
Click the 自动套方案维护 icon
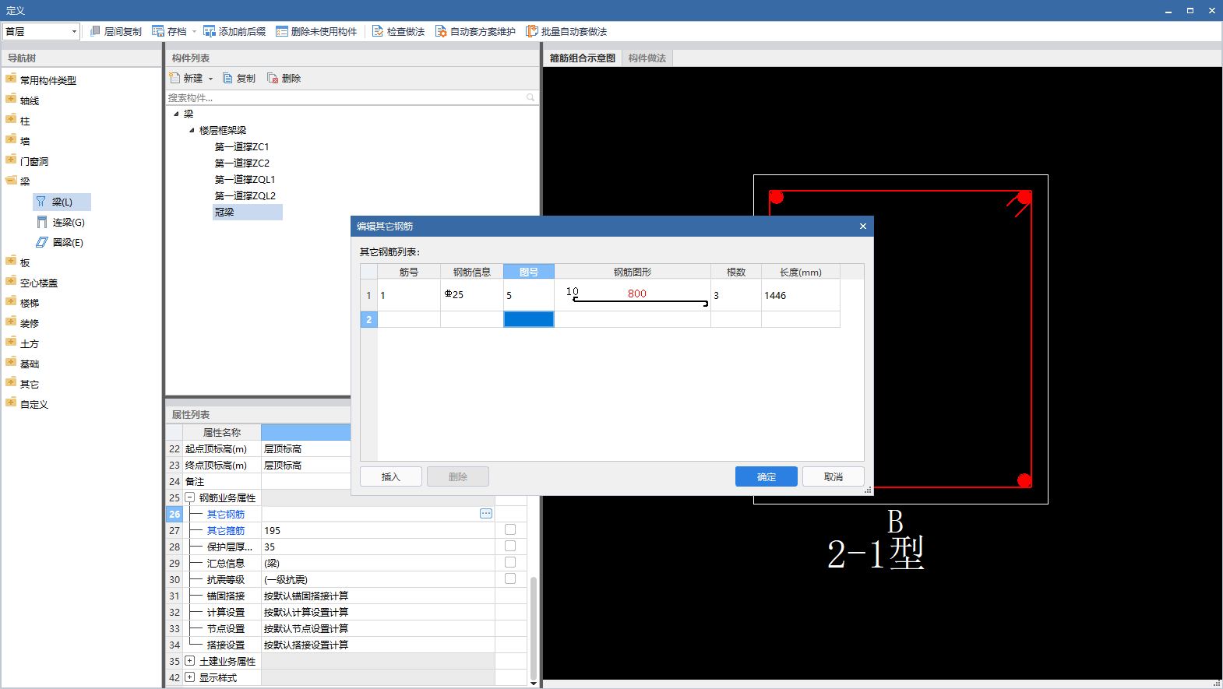coord(441,31)
